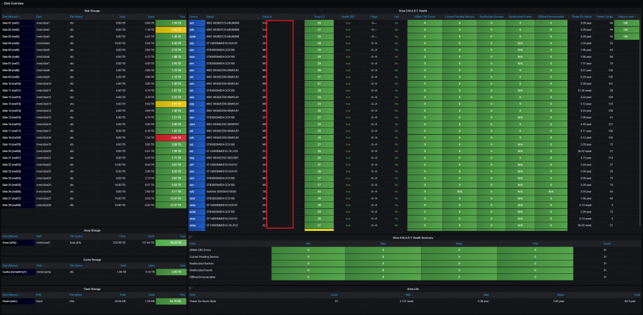The image size is (643, 315).
Task: Select the Array (shfs) row in Array Storage
Action: 94,243
